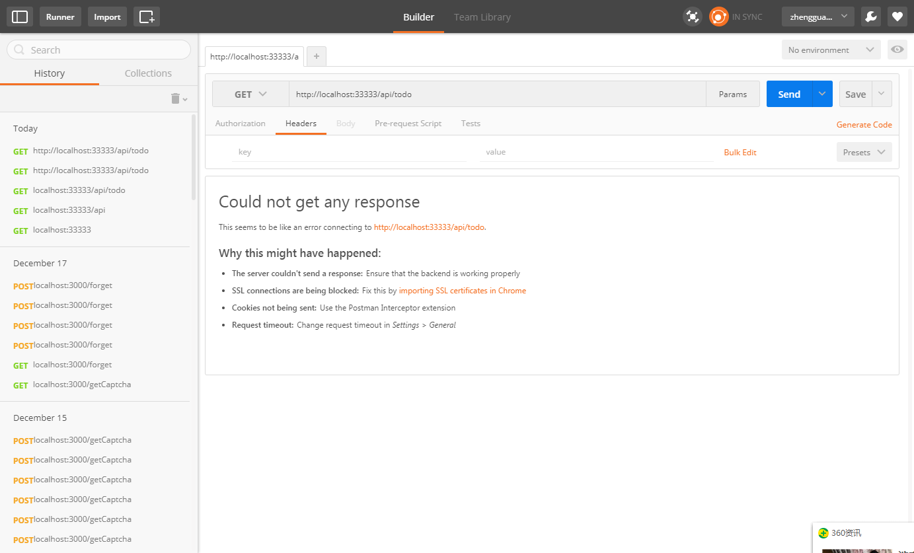Switch to Team Library

482,17
